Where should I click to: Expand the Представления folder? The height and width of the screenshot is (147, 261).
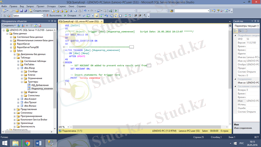tap(15, 109)
